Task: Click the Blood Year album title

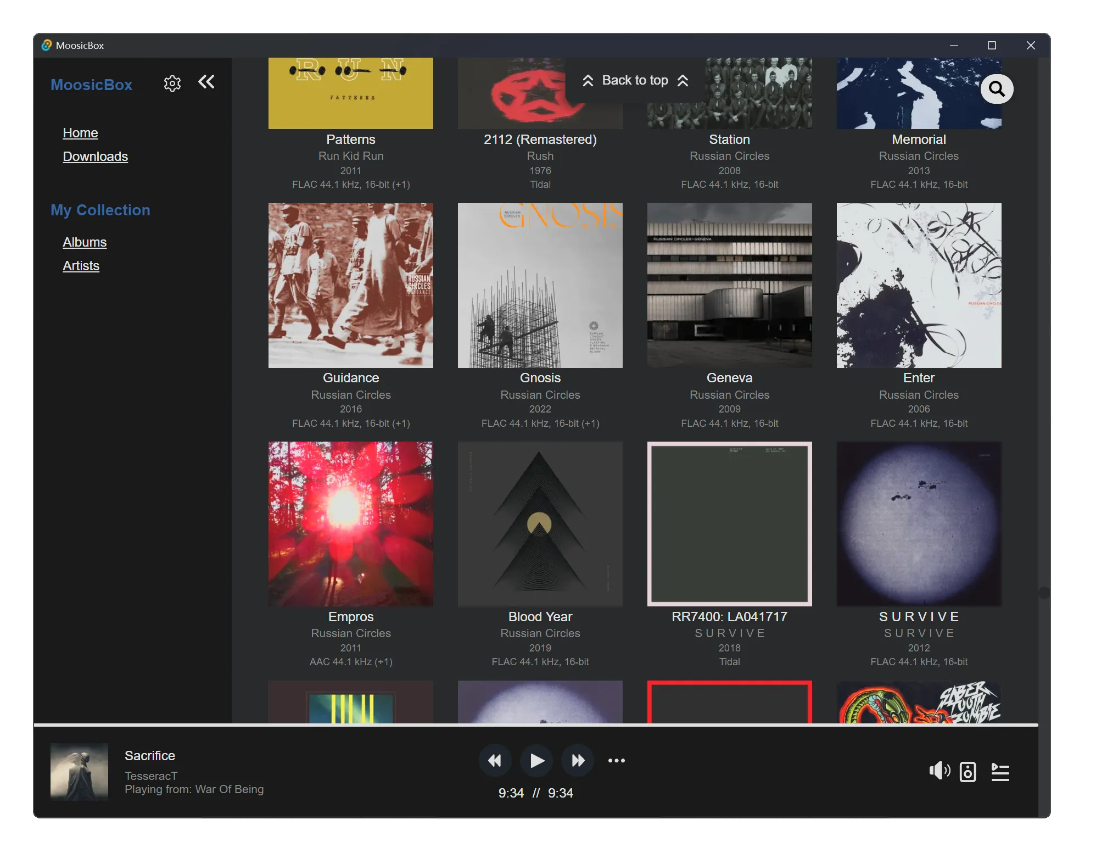Action: coord(540,617)
